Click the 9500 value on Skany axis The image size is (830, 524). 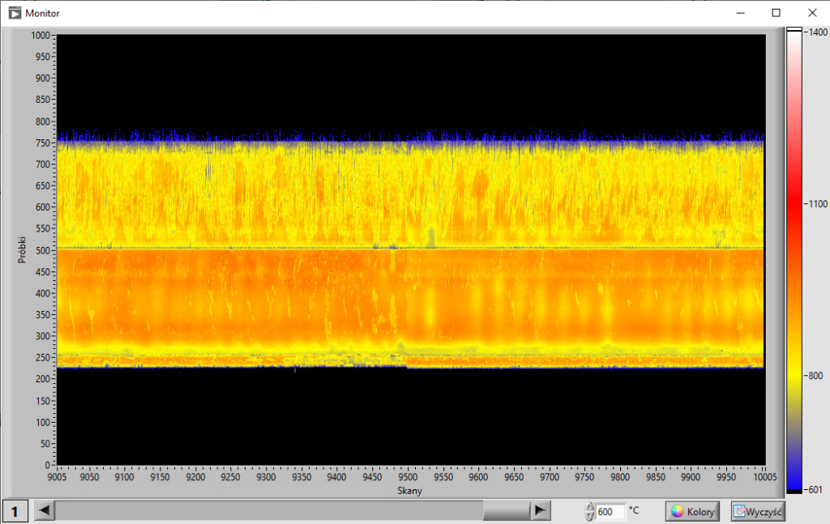(408, 477)
